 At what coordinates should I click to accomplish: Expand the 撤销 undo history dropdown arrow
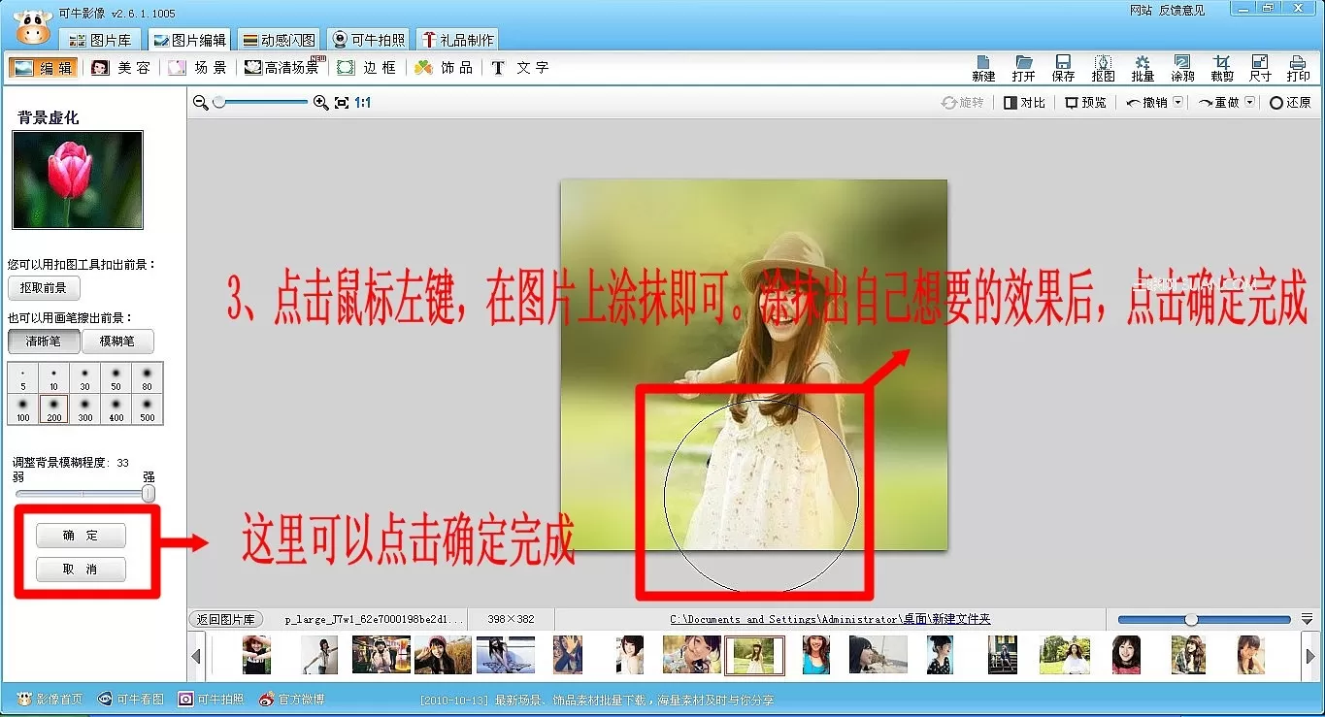click(1177, 102)
